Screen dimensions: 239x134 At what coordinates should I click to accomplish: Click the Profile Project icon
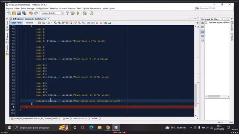(91, 13)
